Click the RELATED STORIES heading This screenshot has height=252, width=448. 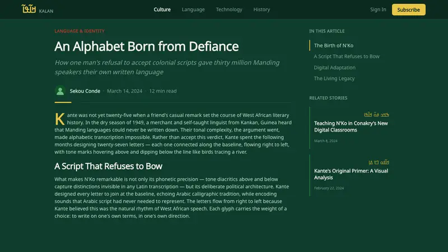click(x=328, y=97)
